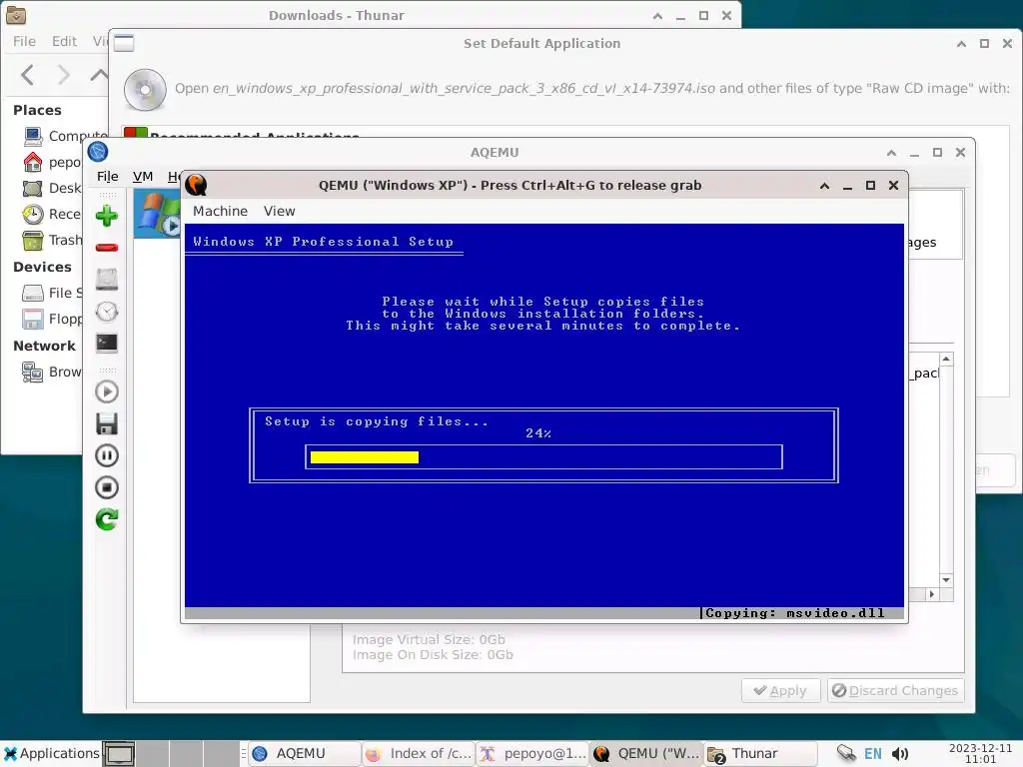Roll up the QEMU window with shade arrow
The width and height of the screenshot is (1023, 767).
(x=824, y=185)
